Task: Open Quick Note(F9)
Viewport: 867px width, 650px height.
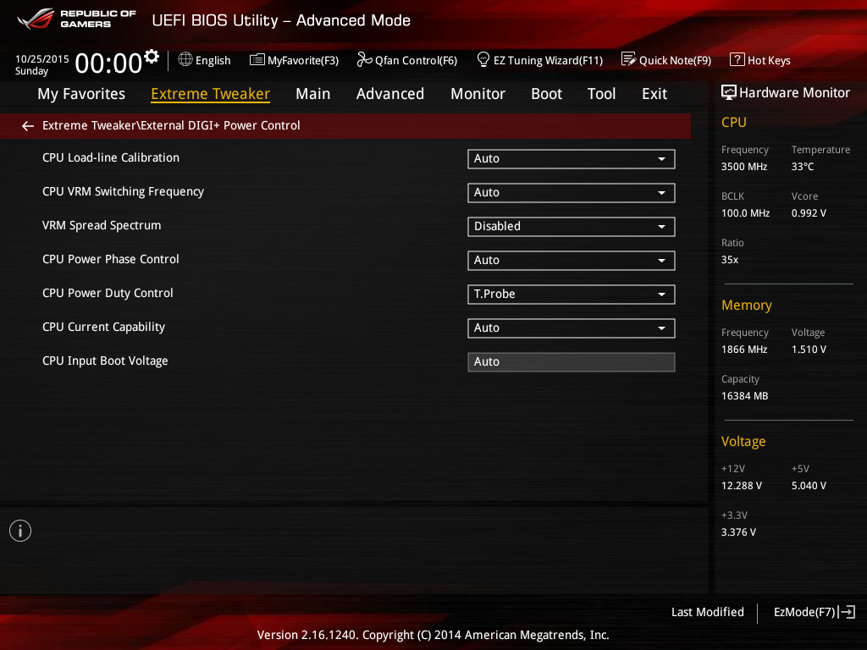Action: [666, 60]
